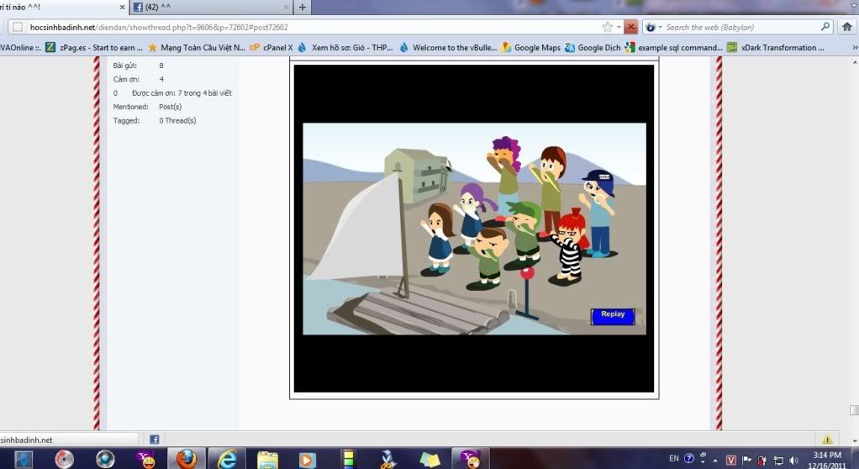The height and width of the screenshot is (469, 859).
Task: Open the URL history dropdown arrow
Action: pos(619,27)
